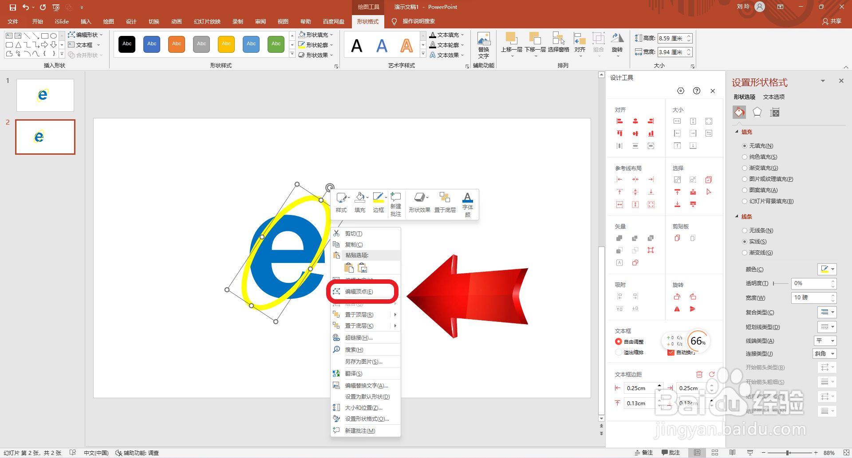
Task: Click 新建批注 on the mini toolbar
Action: tap(396, 204)
